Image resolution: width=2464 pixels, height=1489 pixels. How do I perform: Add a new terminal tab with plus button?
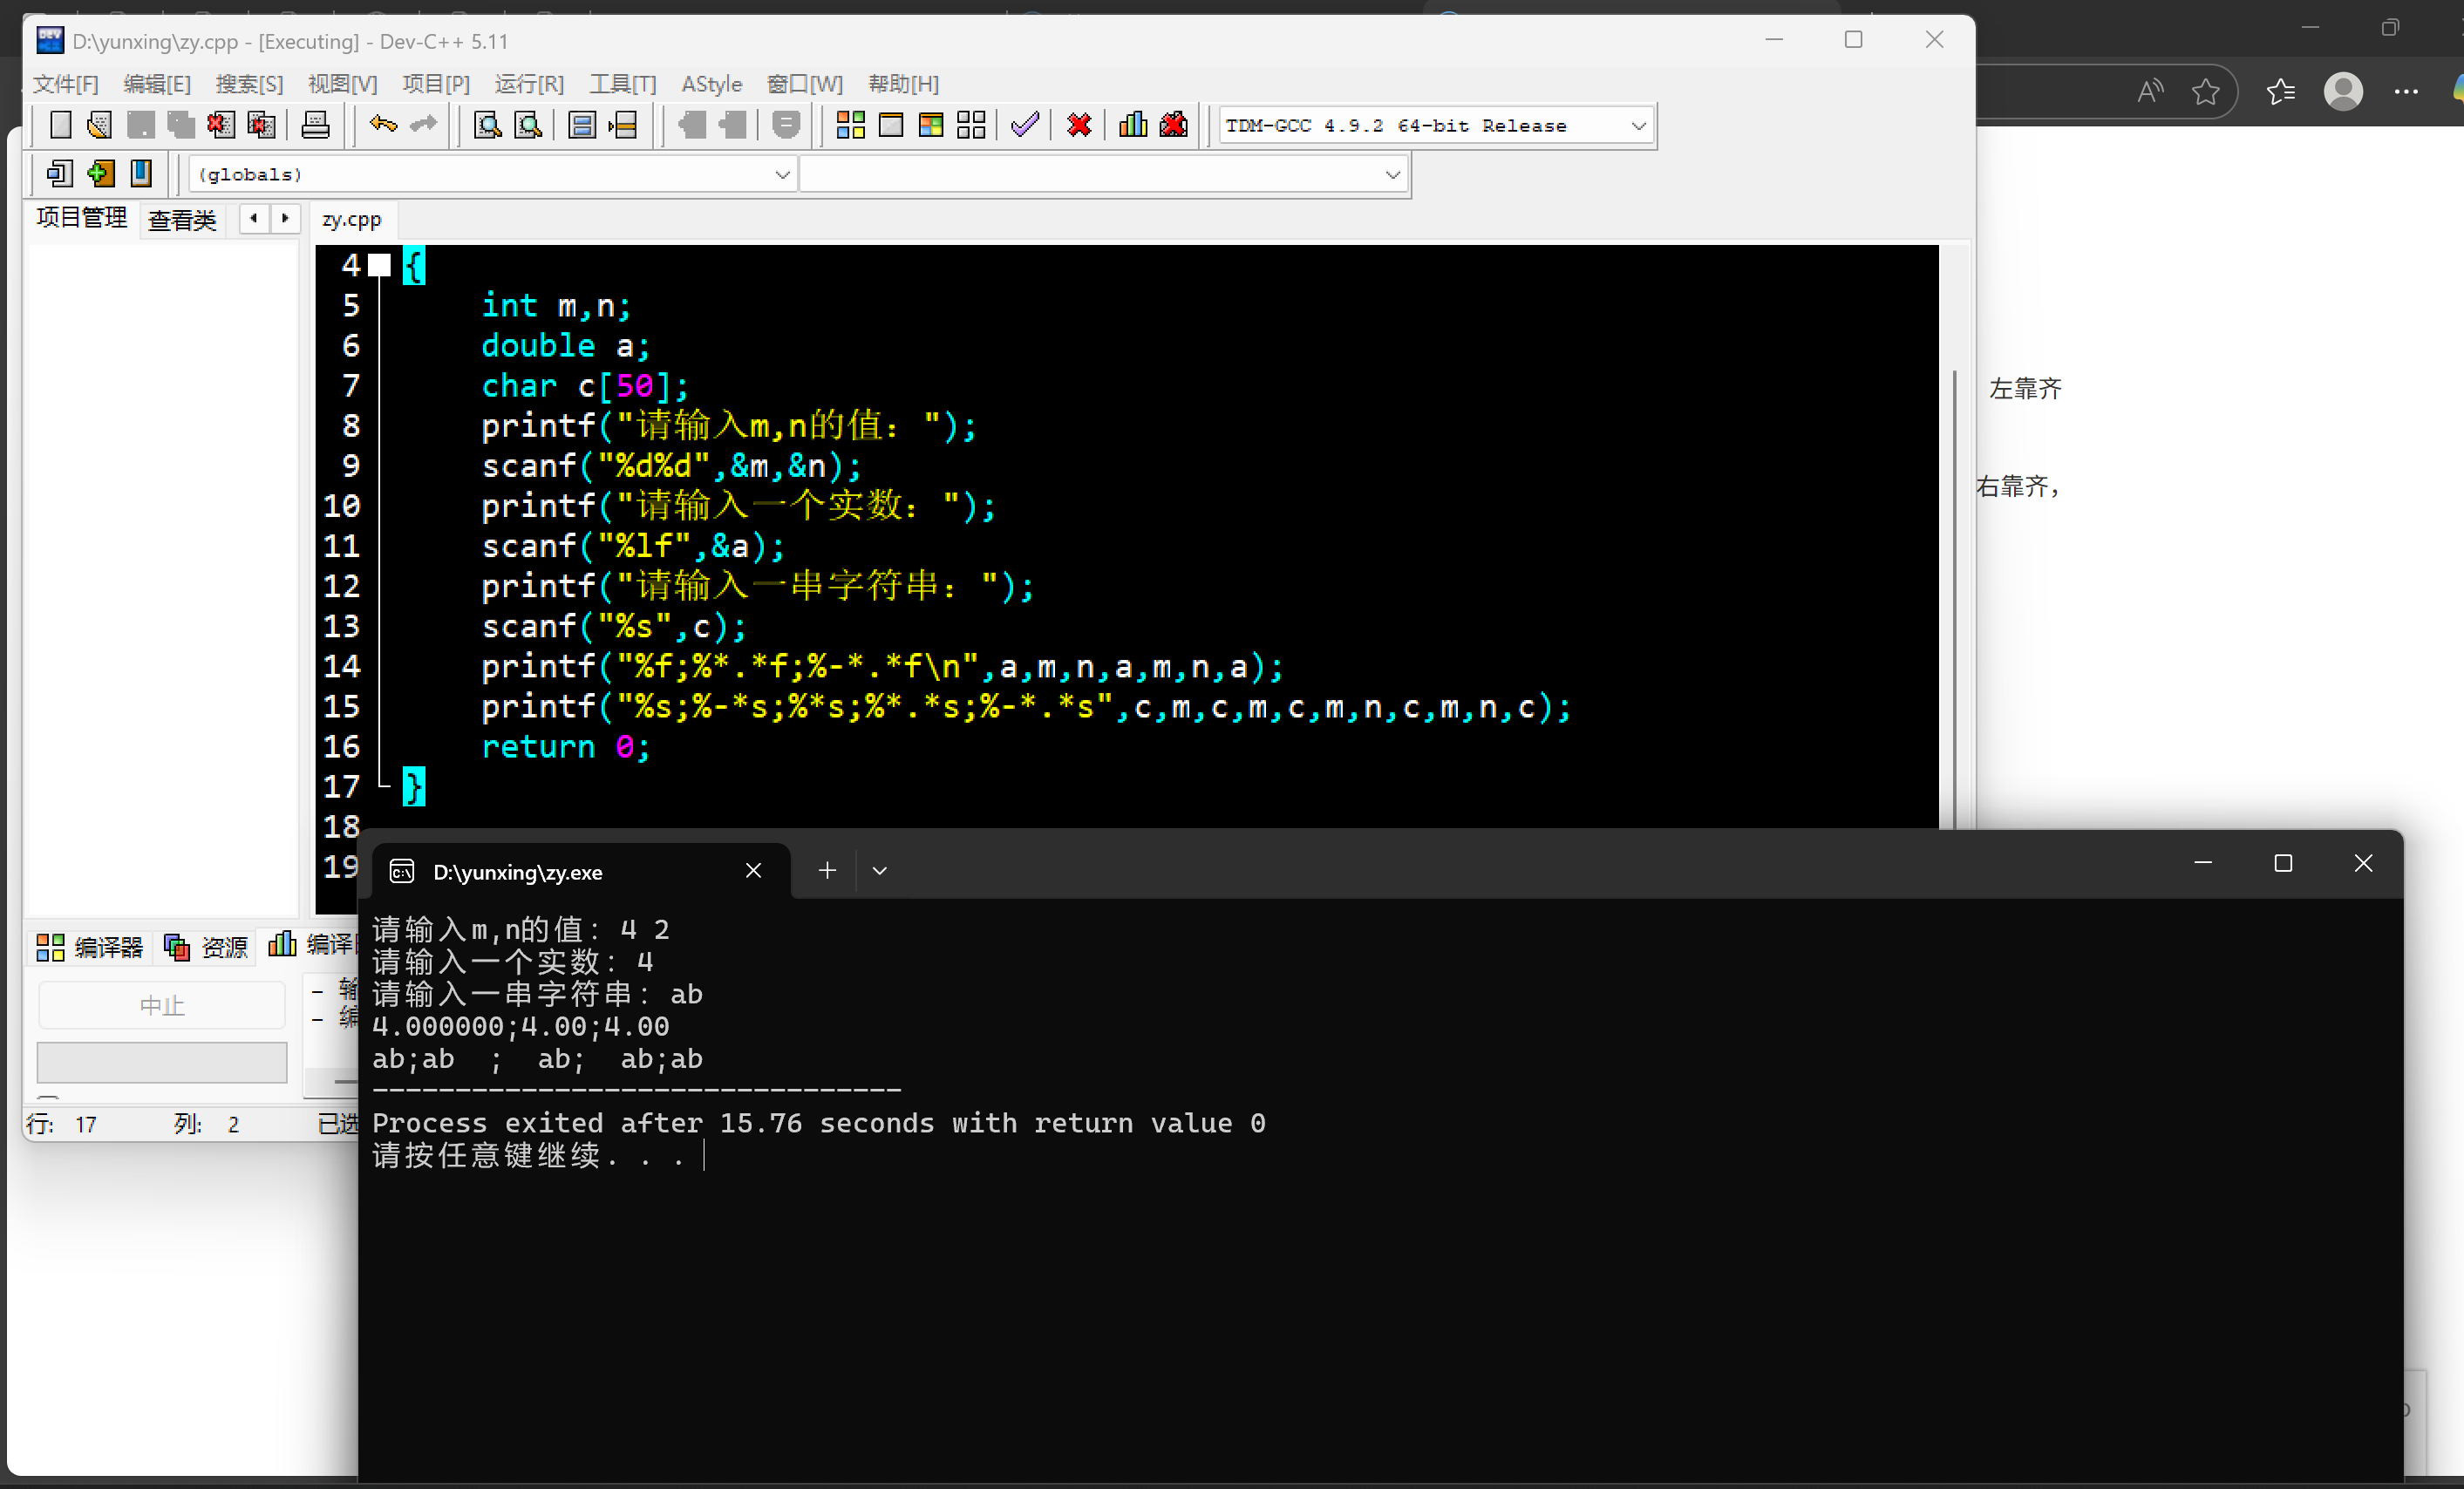coord(827,871)
